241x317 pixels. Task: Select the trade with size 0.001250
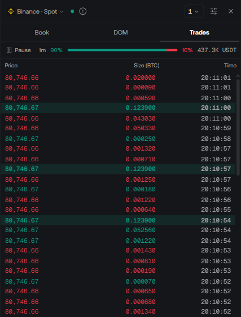pyautogui.click(x=118, y=180)
